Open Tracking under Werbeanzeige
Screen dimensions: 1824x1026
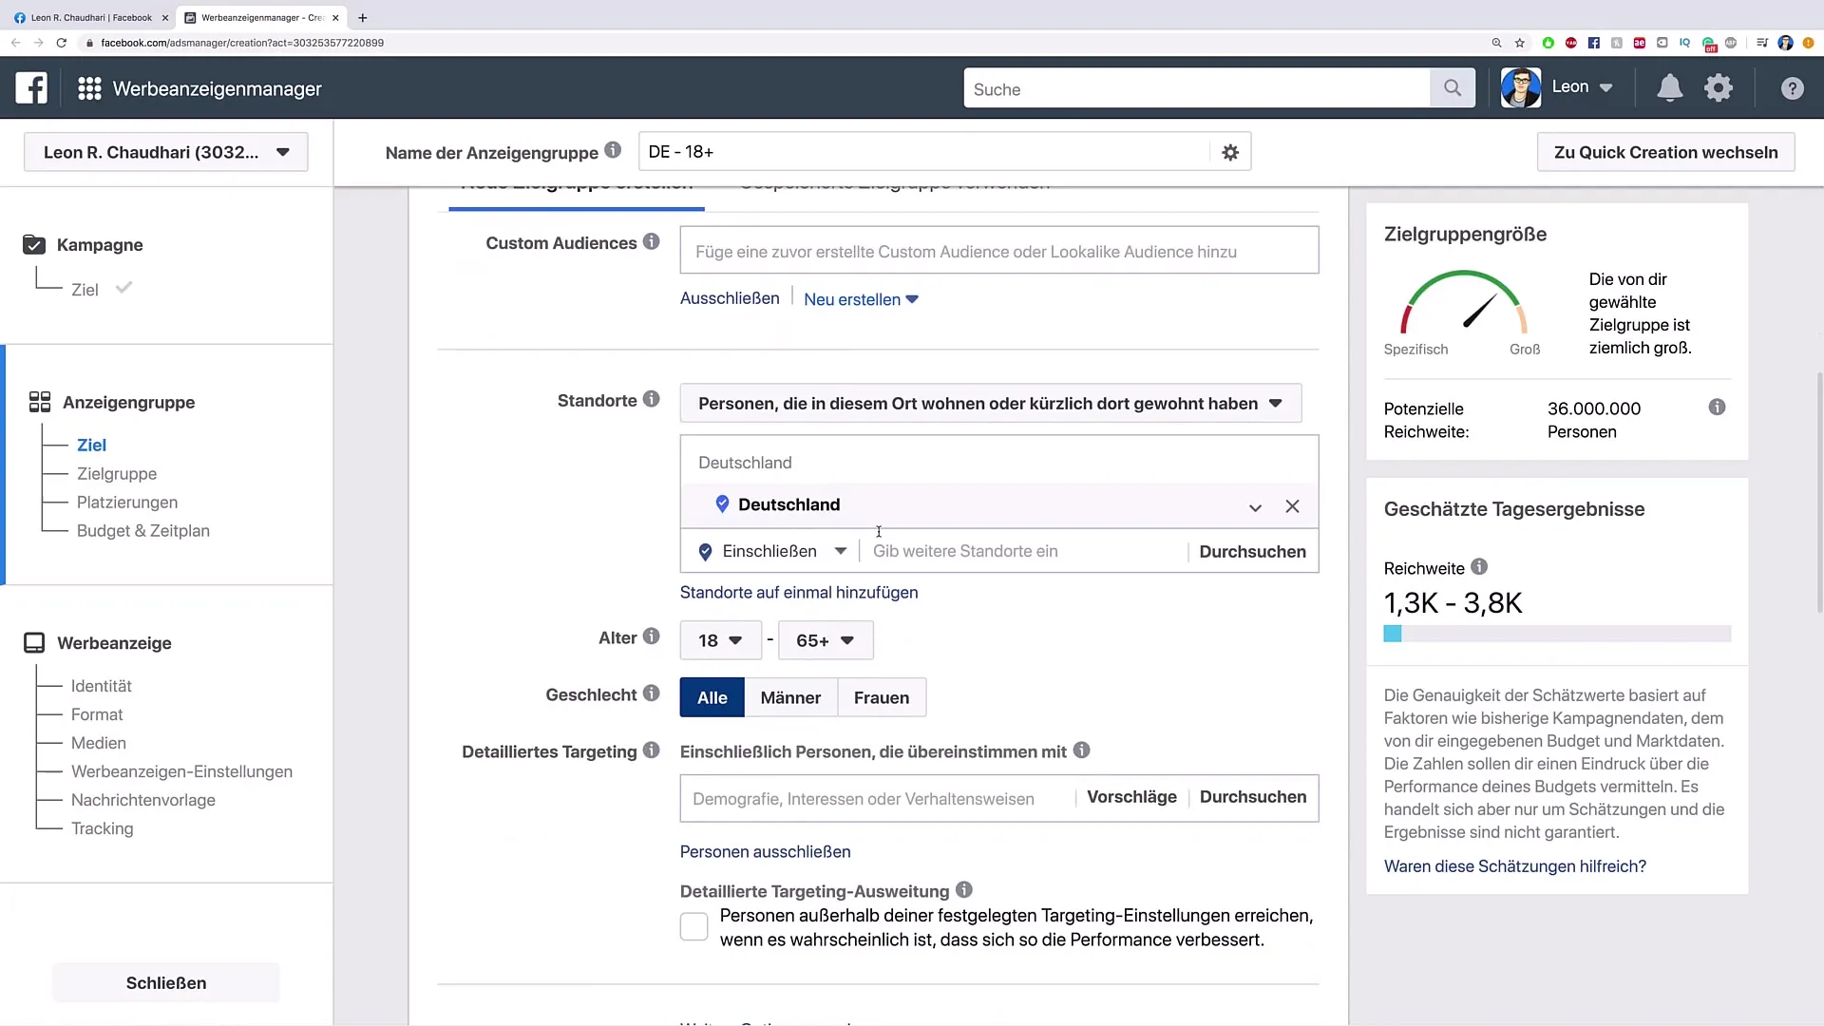point(103,828)
